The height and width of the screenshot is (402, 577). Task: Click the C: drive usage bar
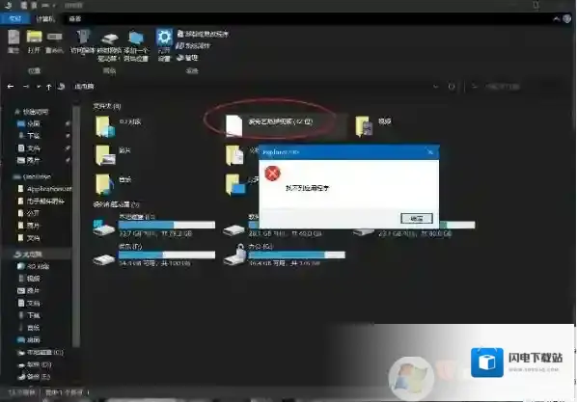coord(167,225)
